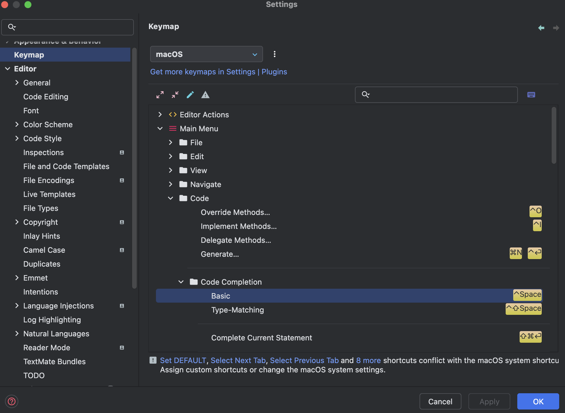Select the Type-Matching completion action
Screen dimensions: 565x413
click(237, 310)
